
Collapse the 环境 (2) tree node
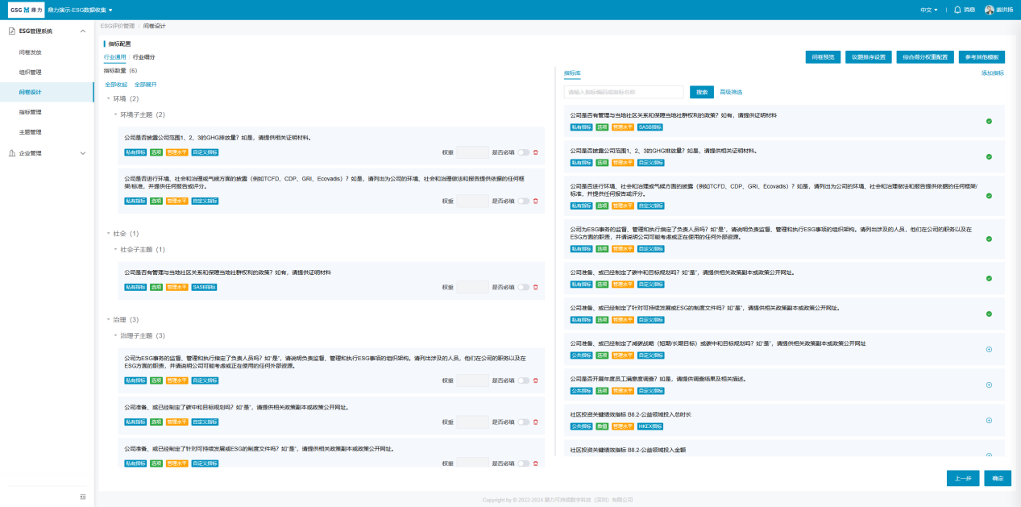(108, 98)
